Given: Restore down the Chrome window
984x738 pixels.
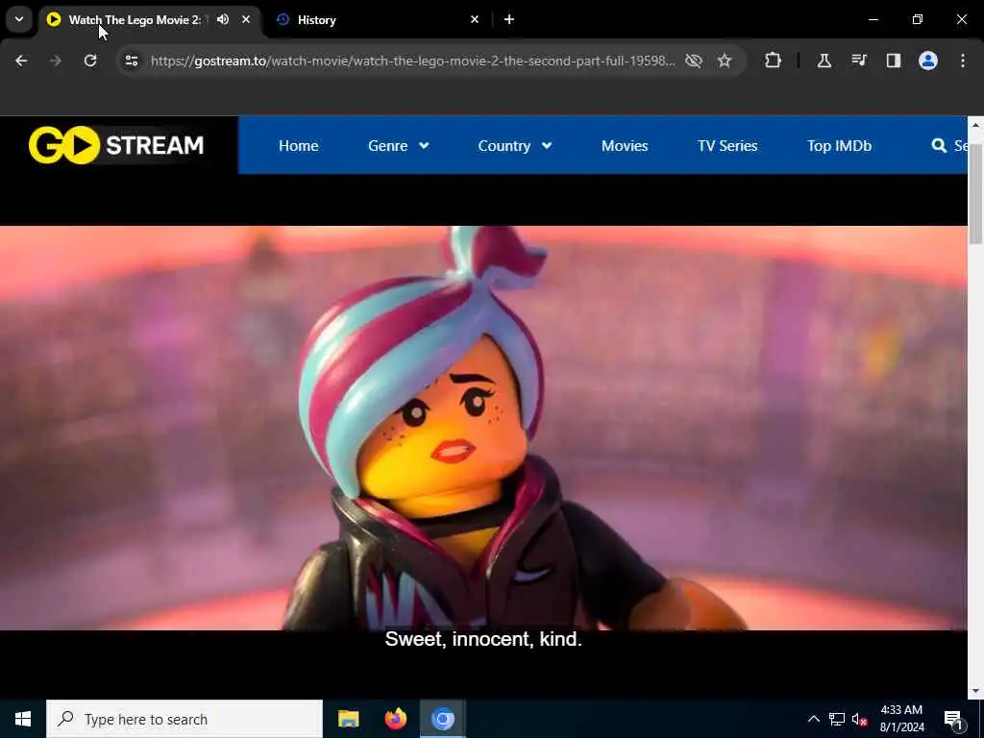Looking at the screenshot, I should tap(918, 19).
